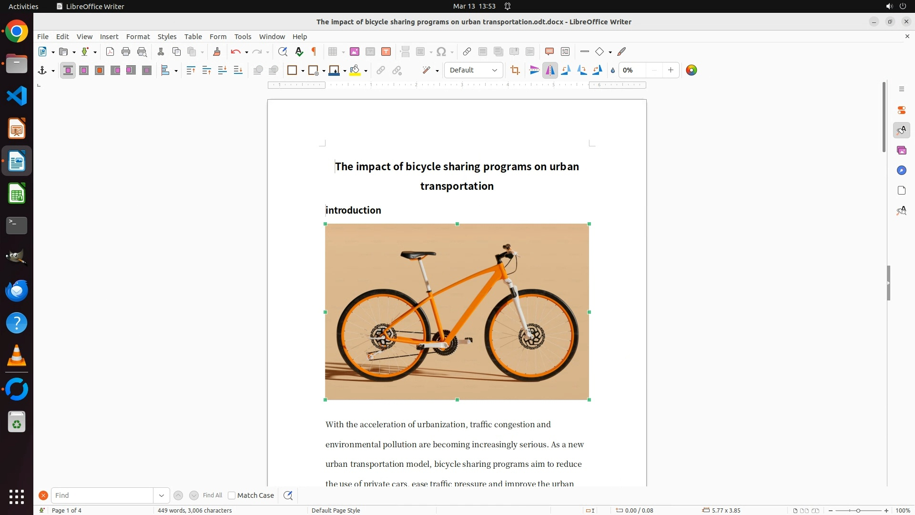Screen dimensions: 915x515
Task: Open the Table menu
Action: click(193, 37)
